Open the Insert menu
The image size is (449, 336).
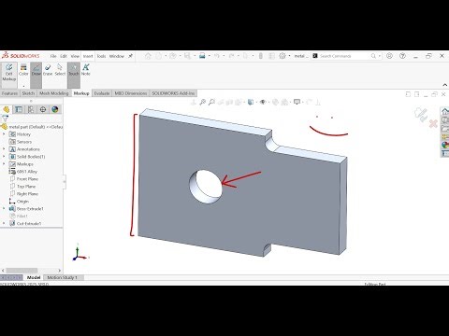click(x=88, y=56)
